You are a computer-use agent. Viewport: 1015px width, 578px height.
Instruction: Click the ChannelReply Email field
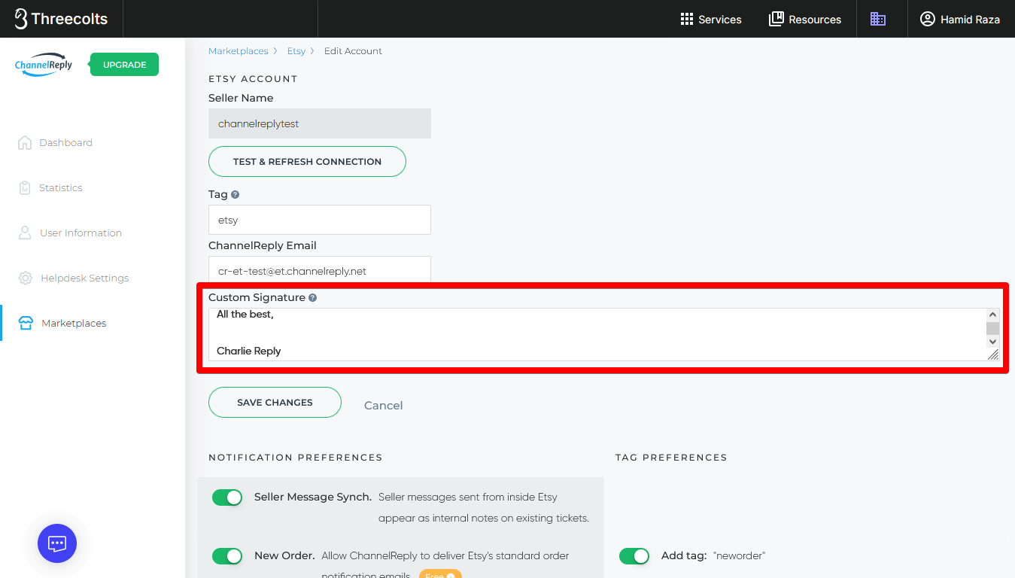tap(320, 269)
